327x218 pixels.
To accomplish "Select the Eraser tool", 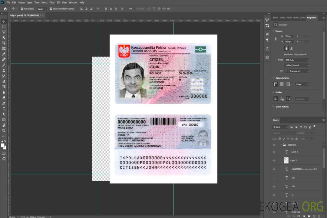I will click(x=4, y=81).
